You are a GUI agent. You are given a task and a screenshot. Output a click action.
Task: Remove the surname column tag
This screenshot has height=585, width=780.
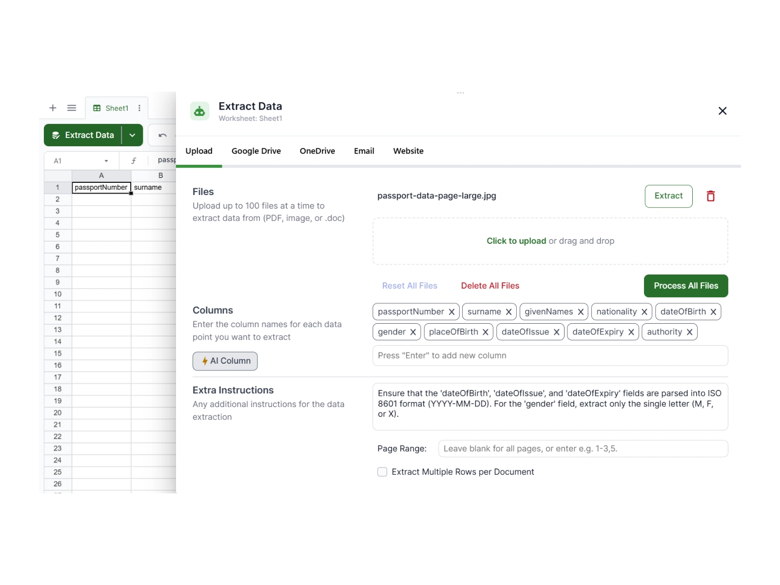(x=508, y=312)
